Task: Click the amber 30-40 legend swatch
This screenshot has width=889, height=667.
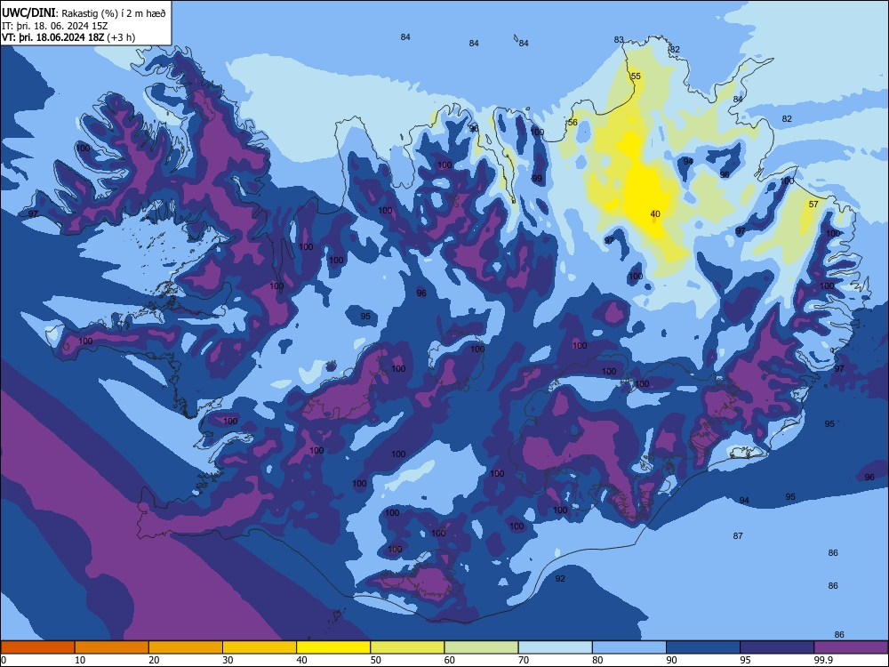Action: tap(260, 647)
